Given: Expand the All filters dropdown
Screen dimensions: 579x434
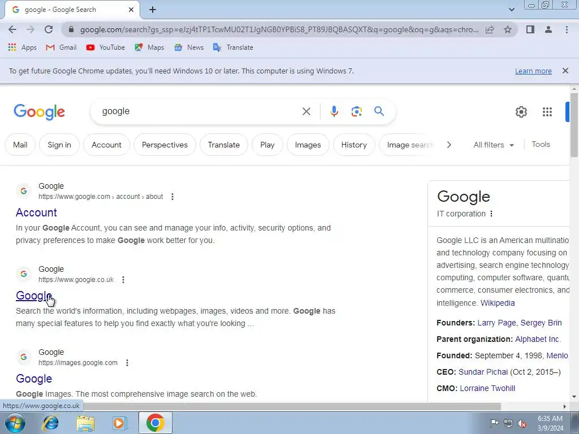Looking at the screenshot, I should [493, 145].
